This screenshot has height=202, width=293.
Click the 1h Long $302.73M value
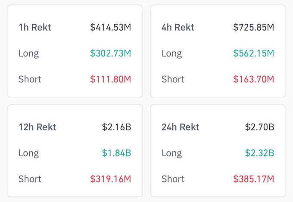click(110, 54)
